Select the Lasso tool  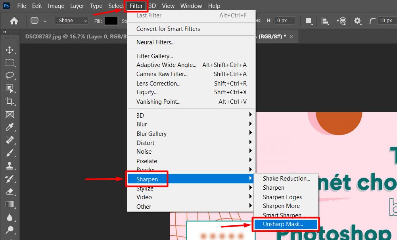10,75
